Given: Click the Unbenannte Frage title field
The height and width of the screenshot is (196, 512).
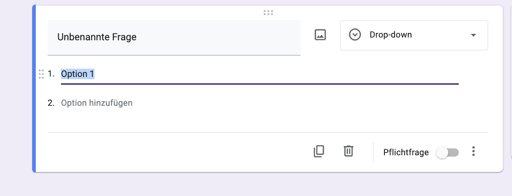Looking at the screenshot, I should [174, 37].
